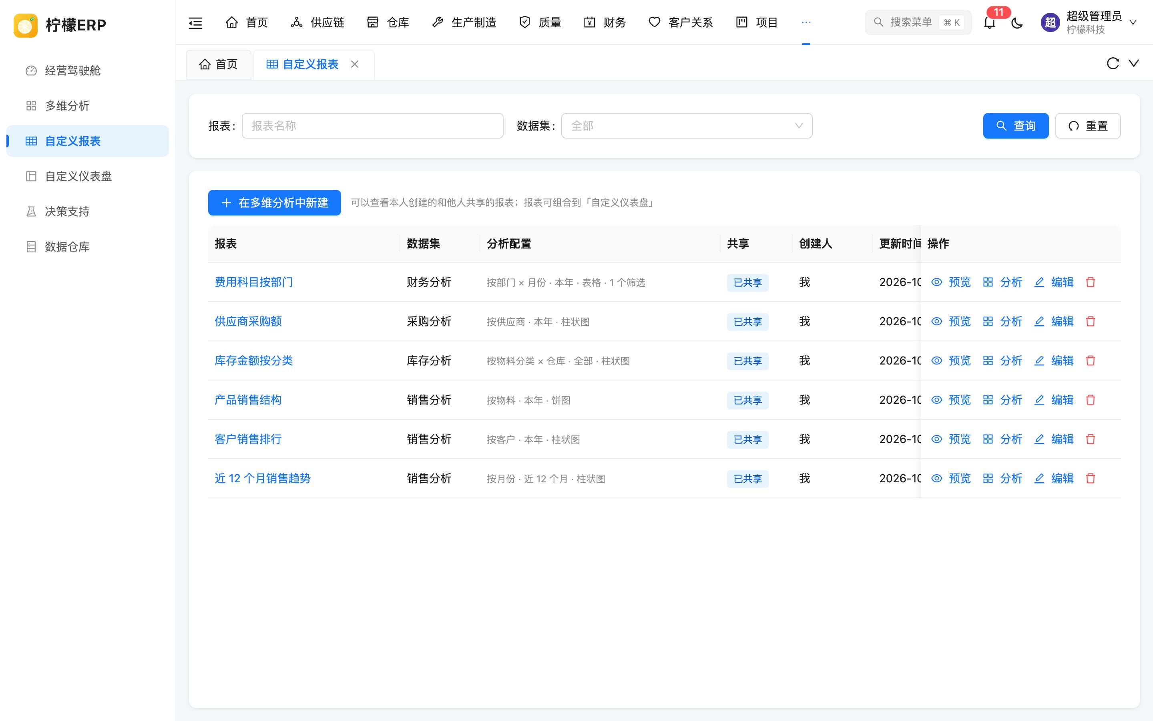
Task: Open 分析 for 近 12 个月销售趋势
Action: [x=1002, y=478]
